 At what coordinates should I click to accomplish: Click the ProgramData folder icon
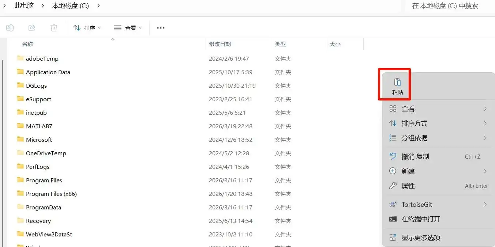pyautogui.click(x=20, y=207)
